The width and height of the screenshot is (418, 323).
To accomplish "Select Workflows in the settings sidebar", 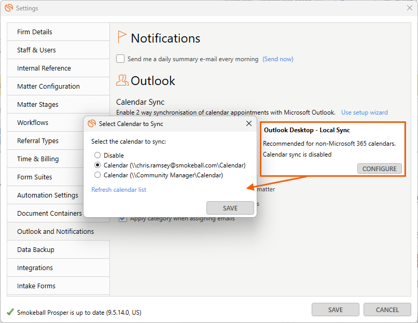I will click(45, 122).
